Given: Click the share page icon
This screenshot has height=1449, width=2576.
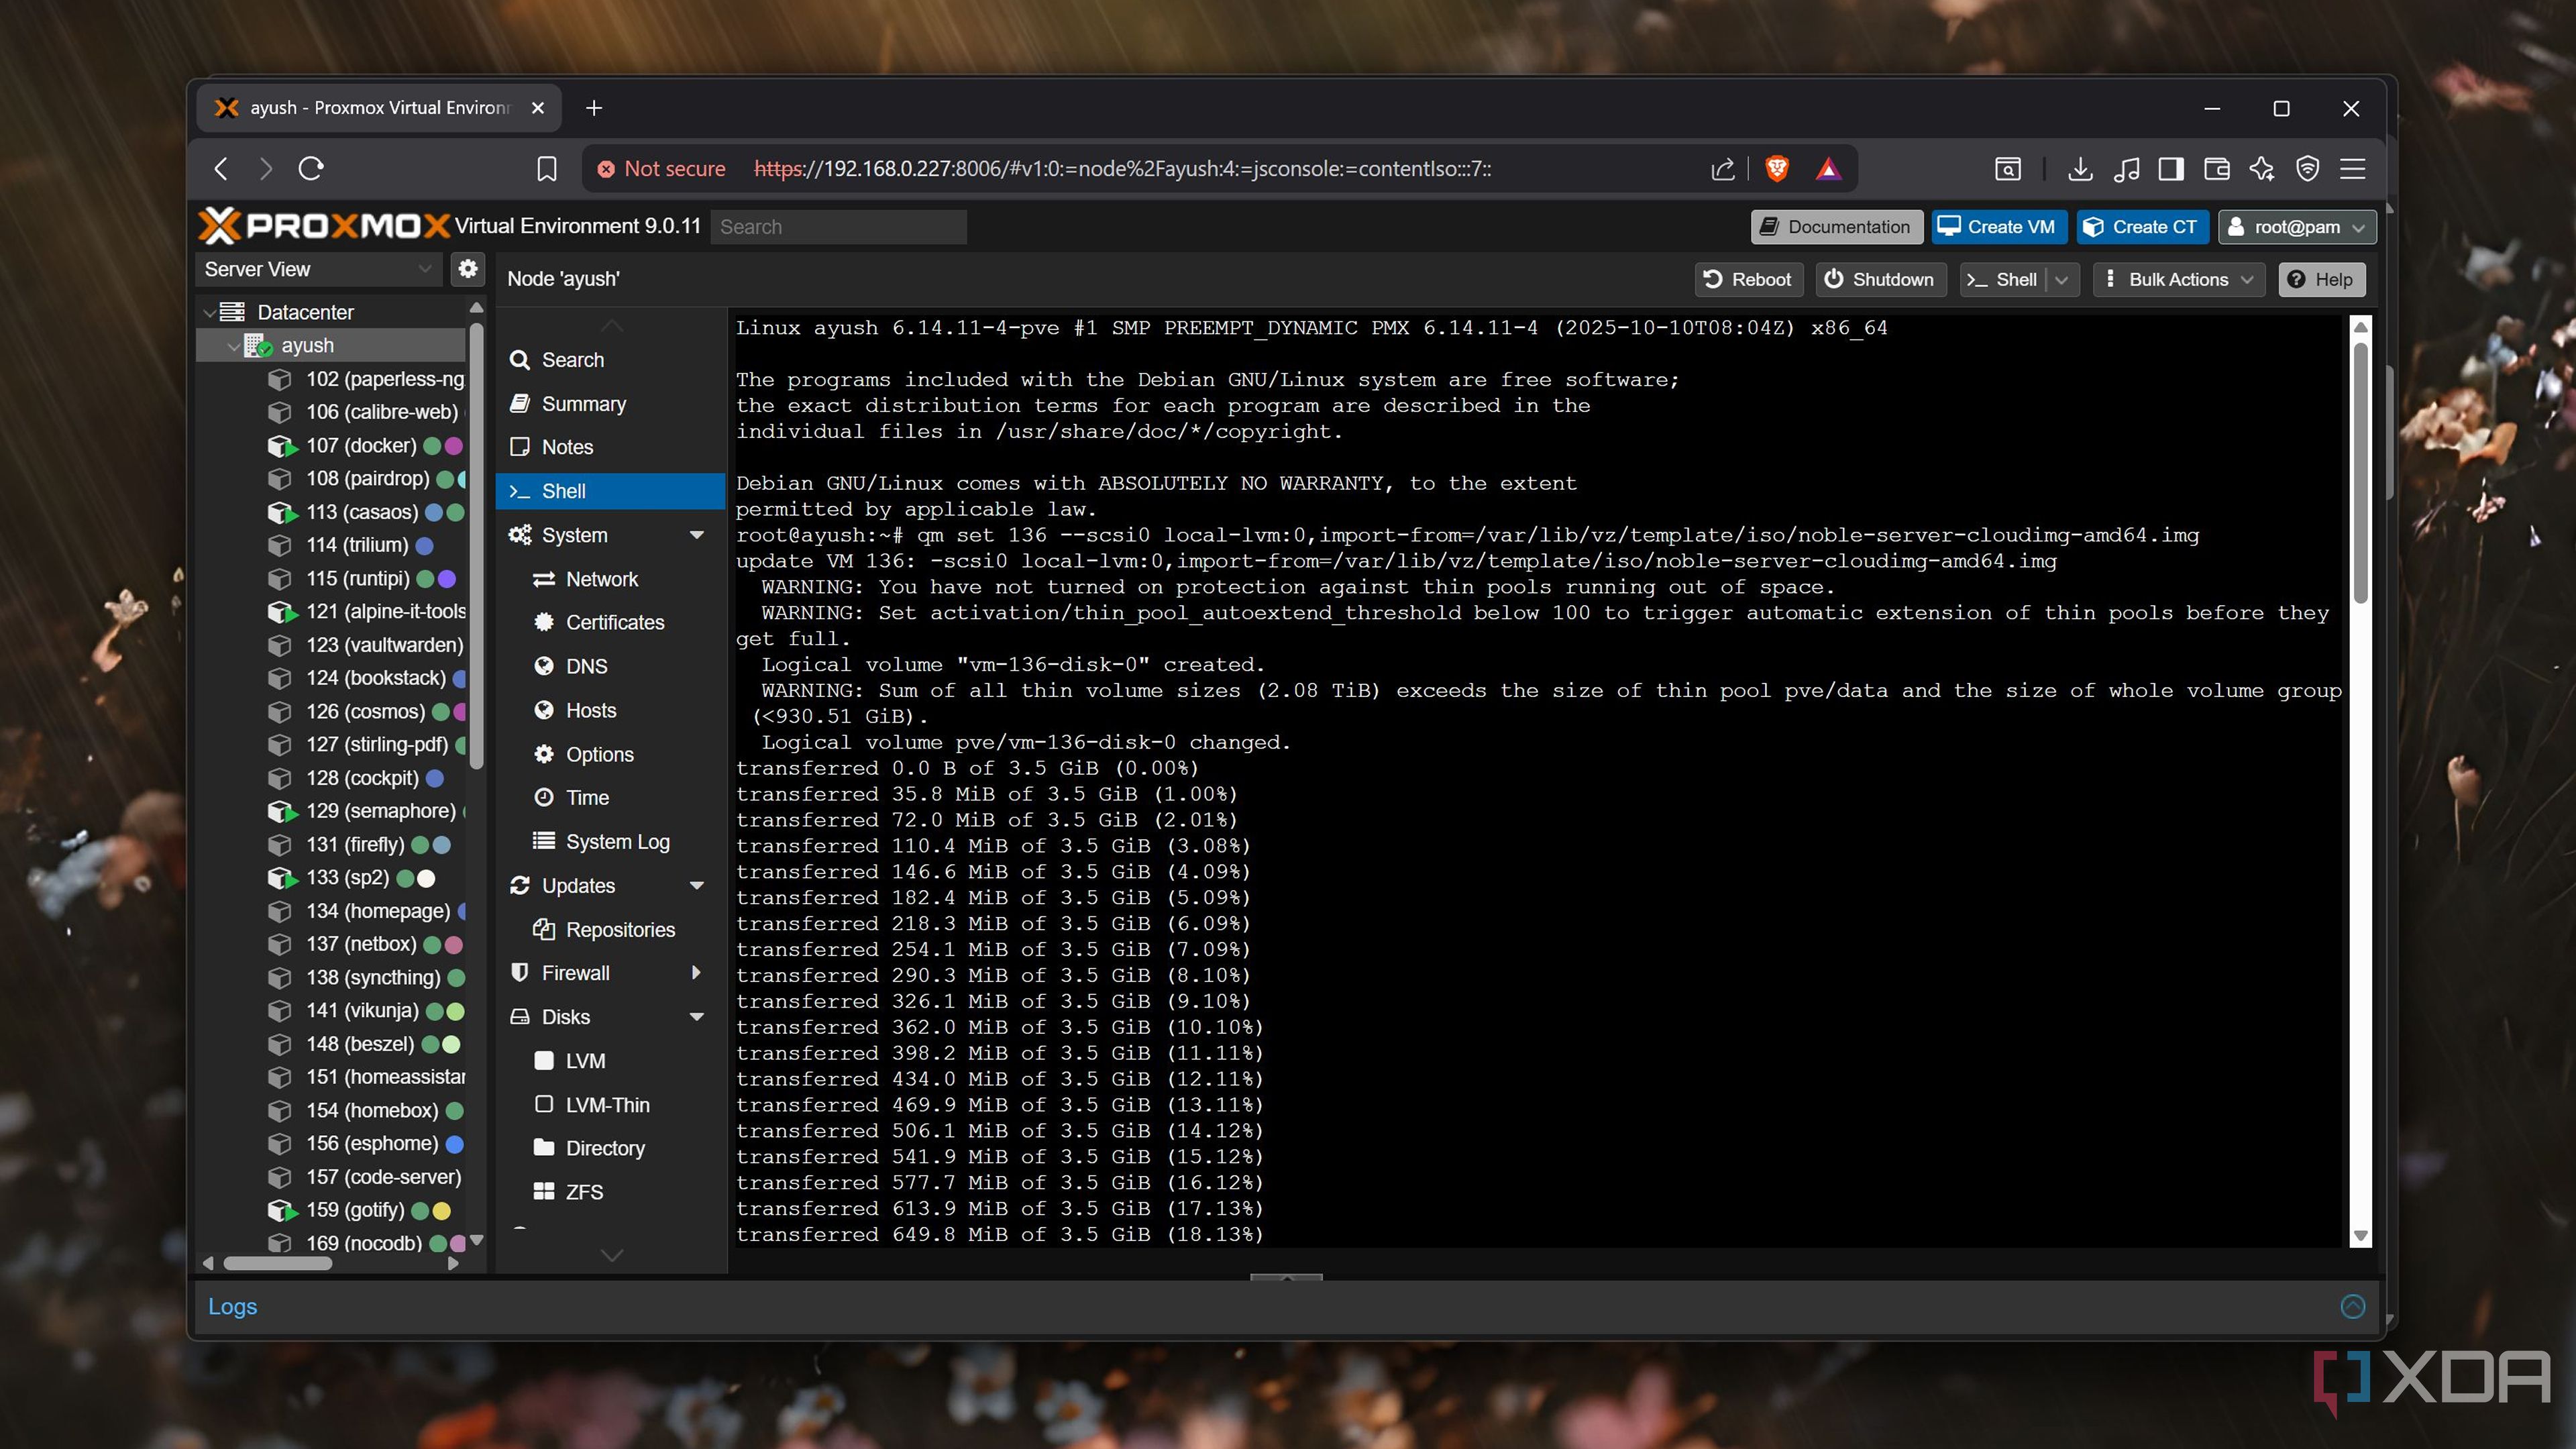Looking at the screenshot, I should coord(1722,169).
